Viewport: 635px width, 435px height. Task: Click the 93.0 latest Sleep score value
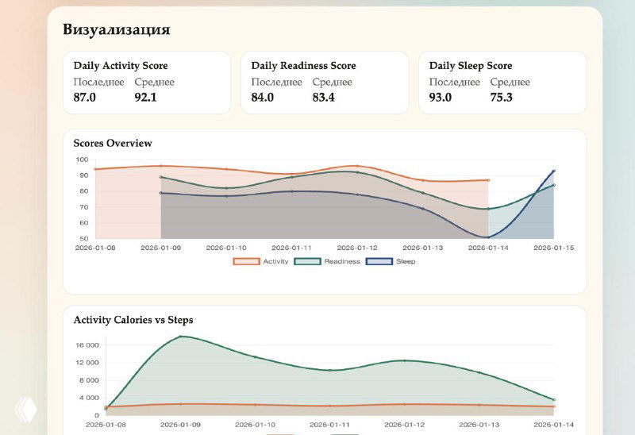point(441,98)
